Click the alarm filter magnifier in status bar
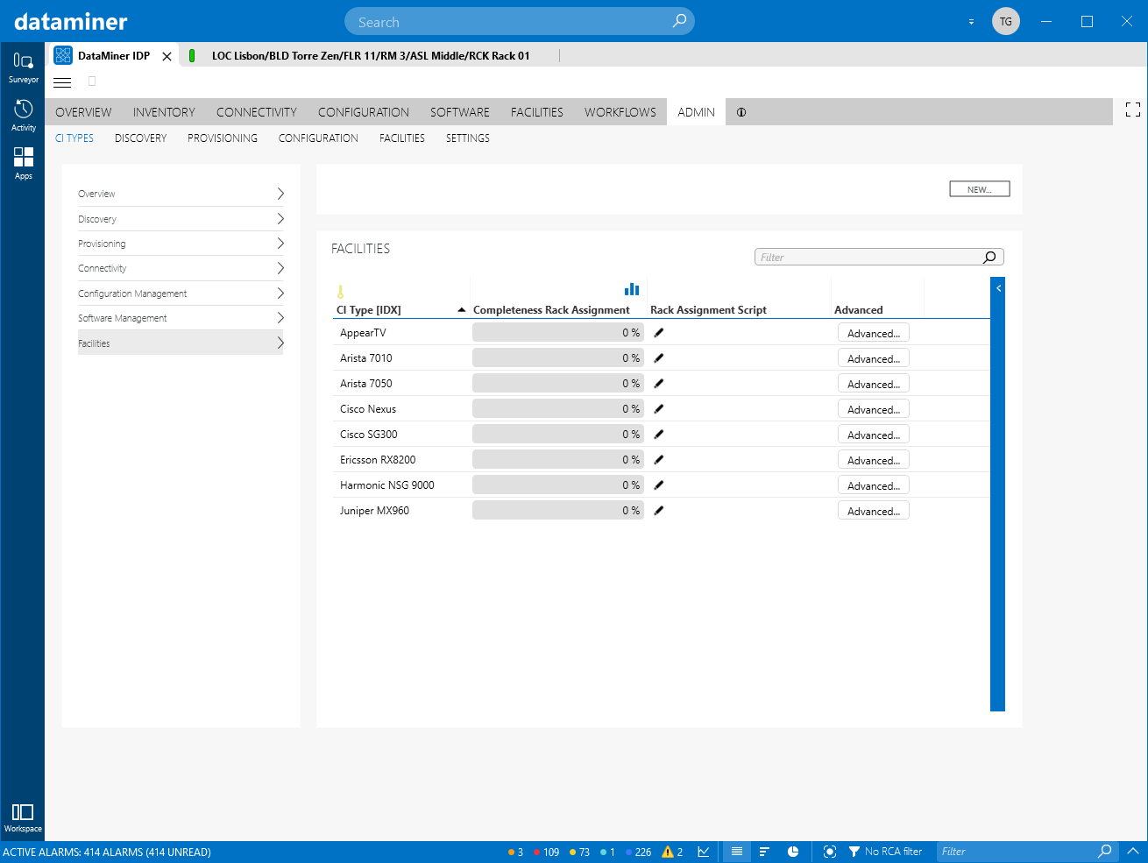 pyautogui.click(x=1105, y=851)
